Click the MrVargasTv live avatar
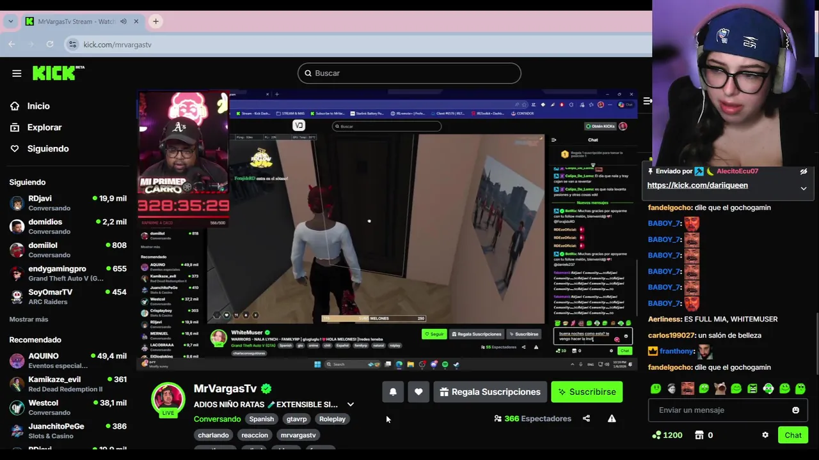This screenshot has width=819, height=460. pyautogui.click(x=168, y=399)
